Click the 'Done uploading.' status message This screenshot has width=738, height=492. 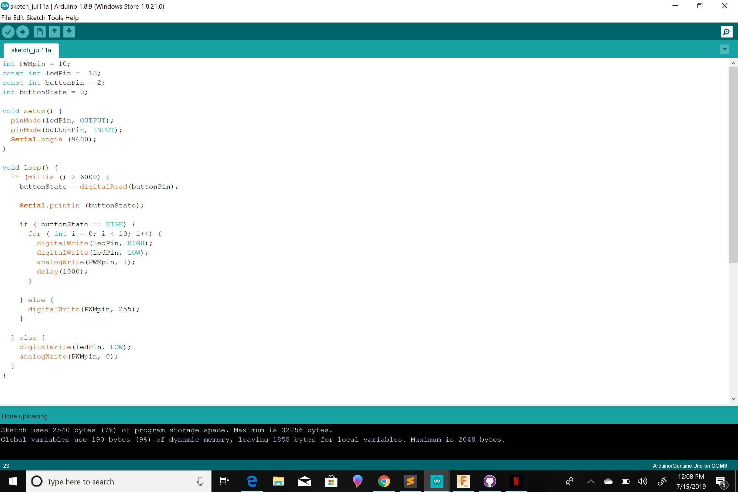click(x=25, y=416)
